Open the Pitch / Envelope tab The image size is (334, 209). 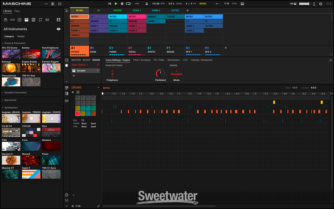[x=142, y=60]
